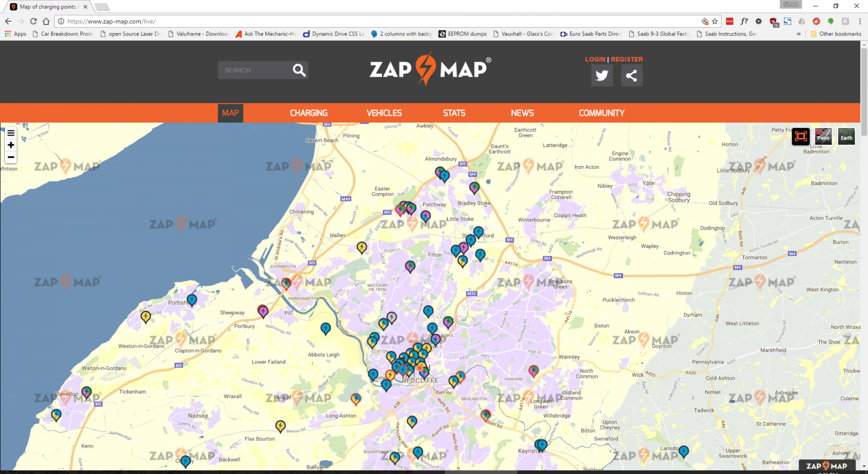Open EEPROM dumps bookmark
868x474 pixels.
[x=463, y=34]
